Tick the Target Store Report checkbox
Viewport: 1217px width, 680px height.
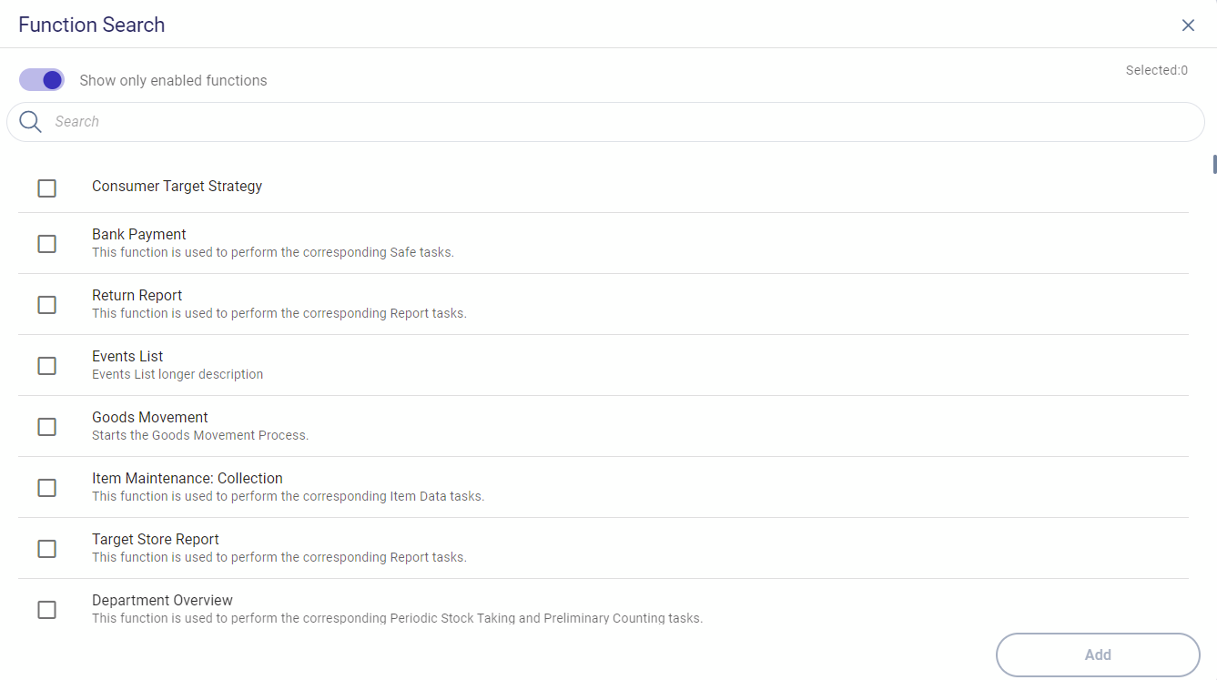click(46, 549)
